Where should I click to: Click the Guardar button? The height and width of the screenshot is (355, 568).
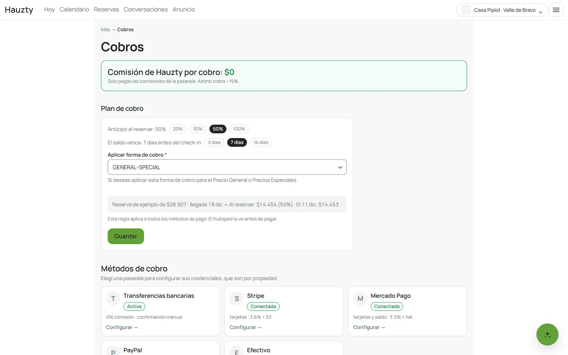(x=126, y=236)
